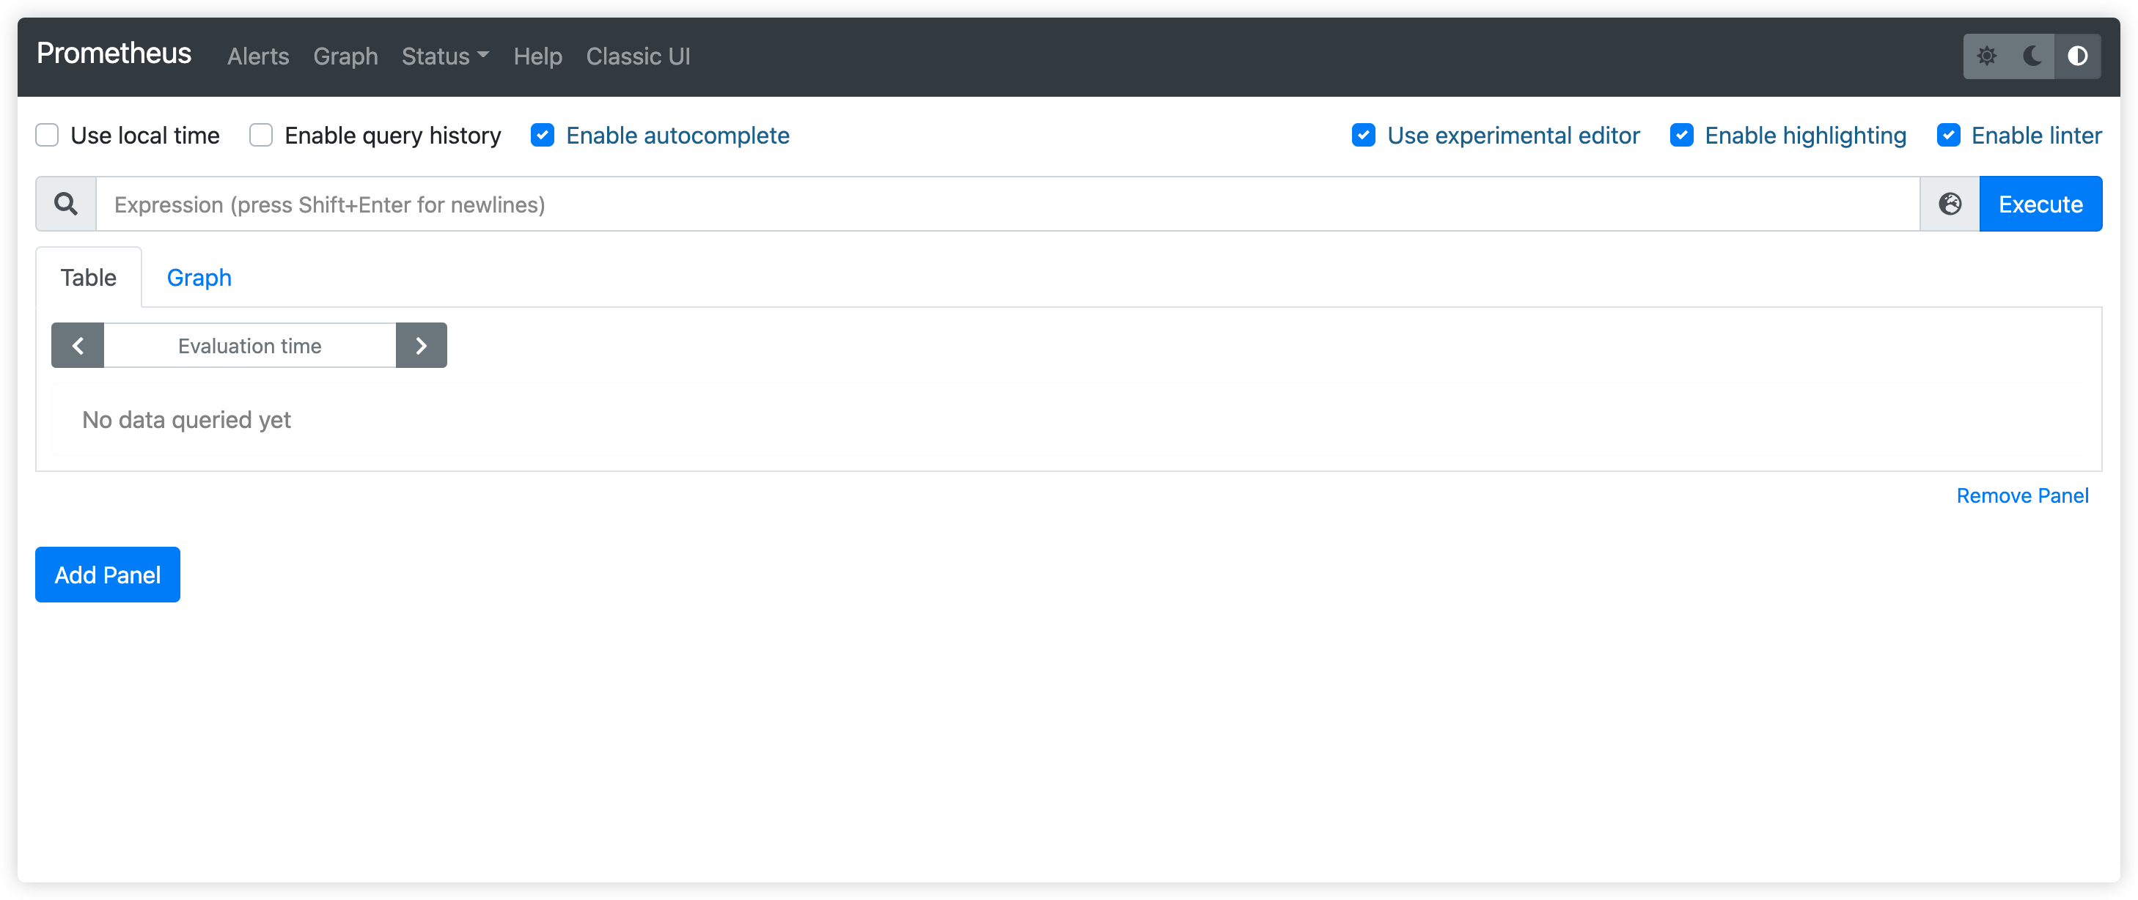Click the globe/metrics browser icon
Image resolution: width=2138 pixels, height=900 pixels.
tap(1951, 204)
